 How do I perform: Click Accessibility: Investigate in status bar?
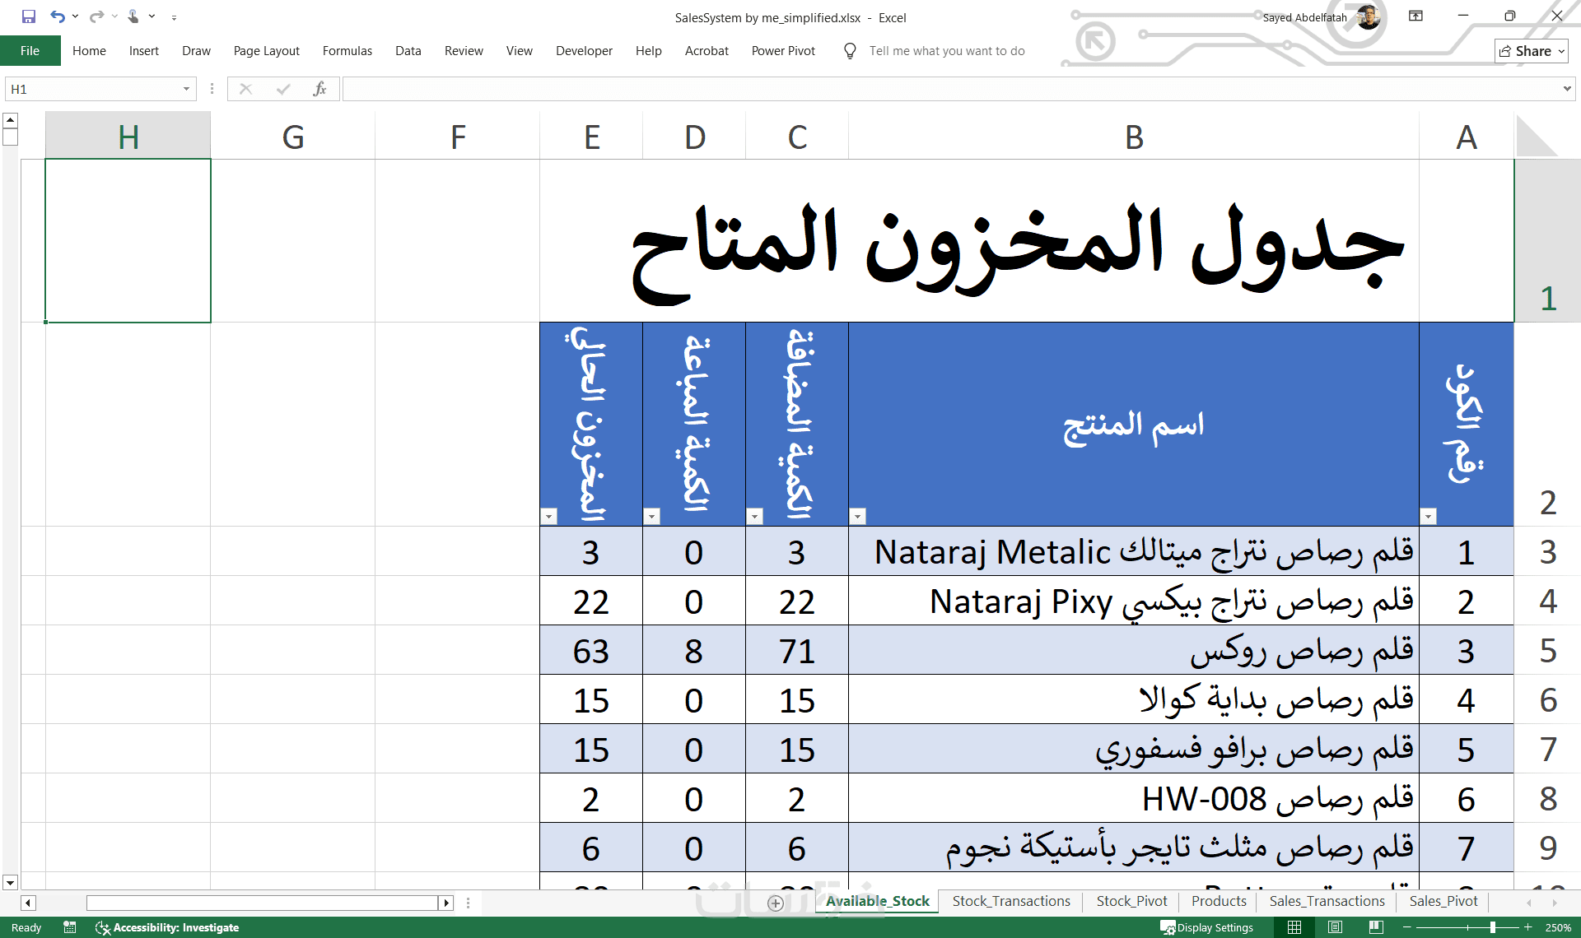pyautogui.click(x=167, y=927)
